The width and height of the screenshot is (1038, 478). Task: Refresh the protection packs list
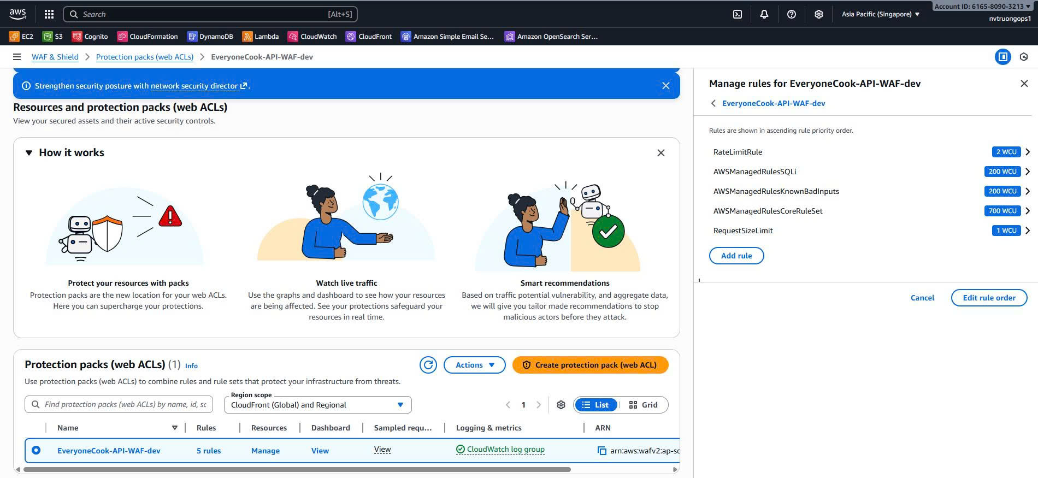428,365
